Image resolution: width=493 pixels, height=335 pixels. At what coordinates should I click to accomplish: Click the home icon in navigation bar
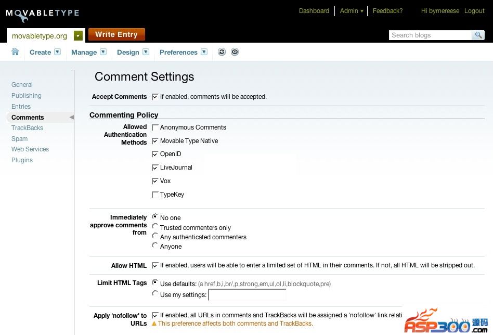tap(15, 51)
